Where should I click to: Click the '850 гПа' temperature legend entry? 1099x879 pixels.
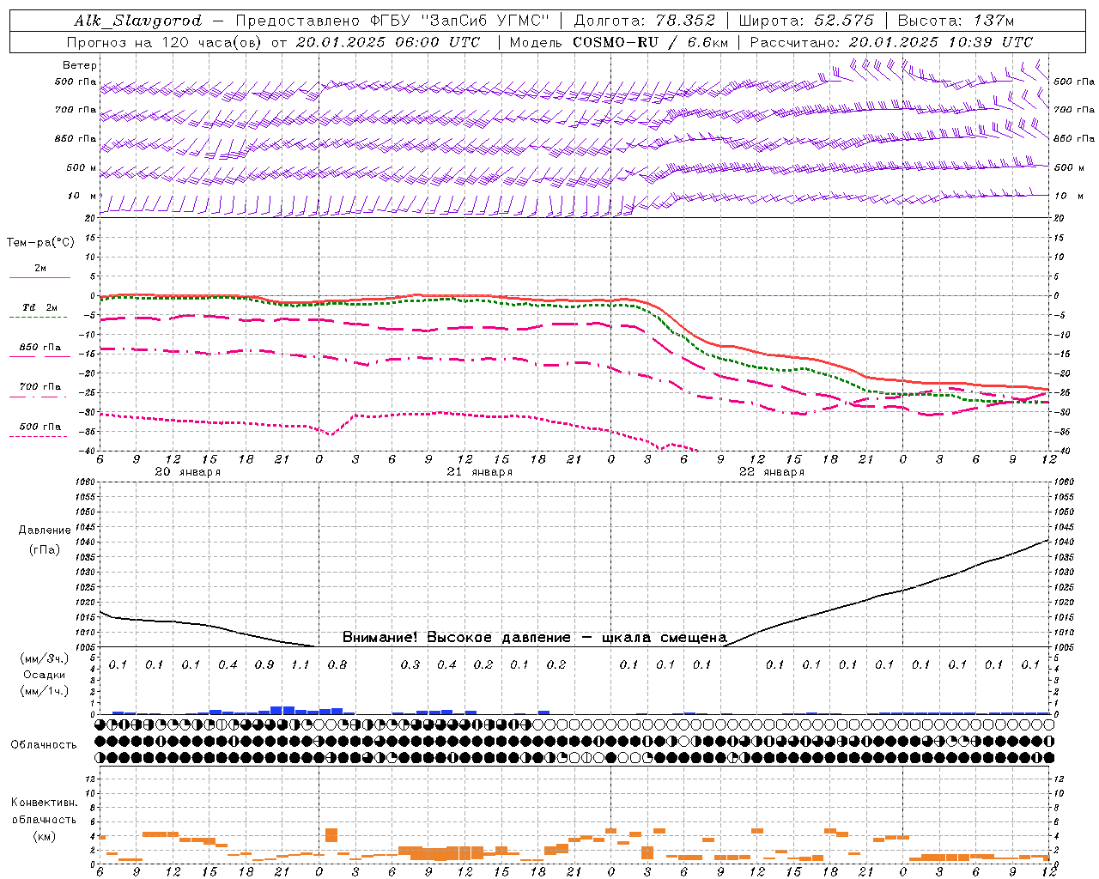click(x=39, y=347)
